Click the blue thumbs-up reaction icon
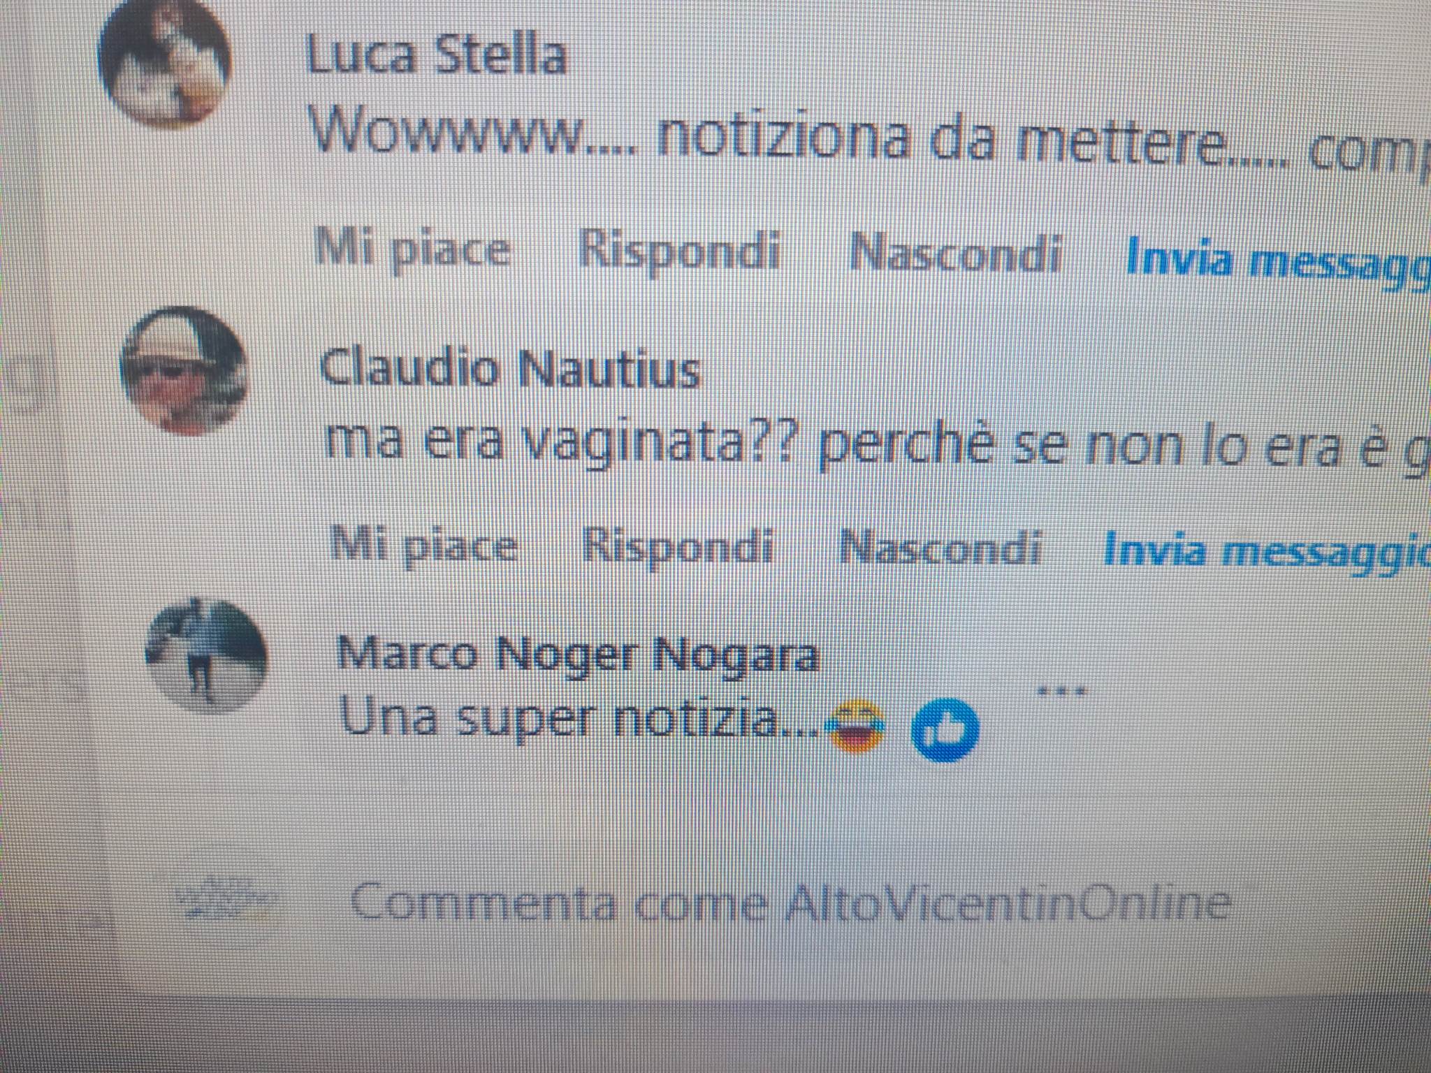 coord(945,729)
